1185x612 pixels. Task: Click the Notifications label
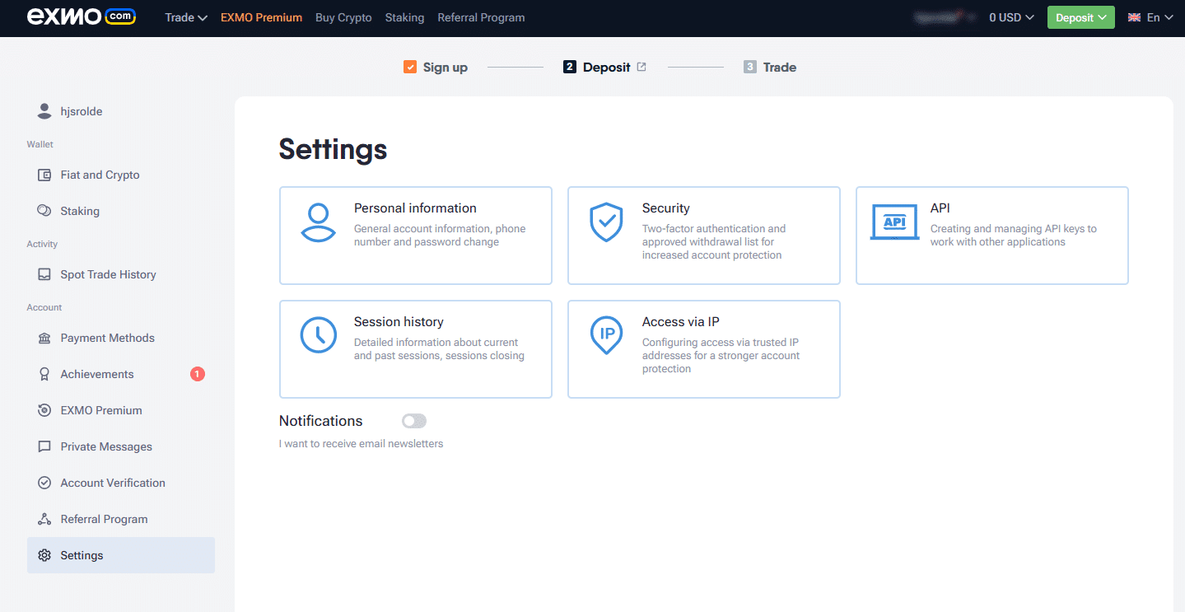tap(320, 421)
